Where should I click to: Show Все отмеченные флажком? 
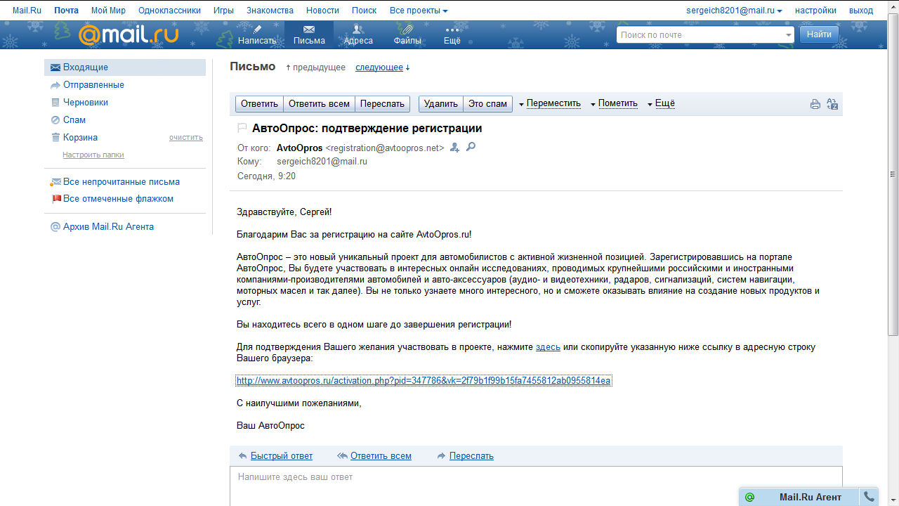click(118, 199)
